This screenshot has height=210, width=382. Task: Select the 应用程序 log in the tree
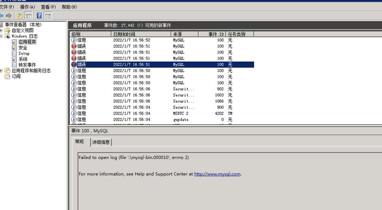coord(27,42)
